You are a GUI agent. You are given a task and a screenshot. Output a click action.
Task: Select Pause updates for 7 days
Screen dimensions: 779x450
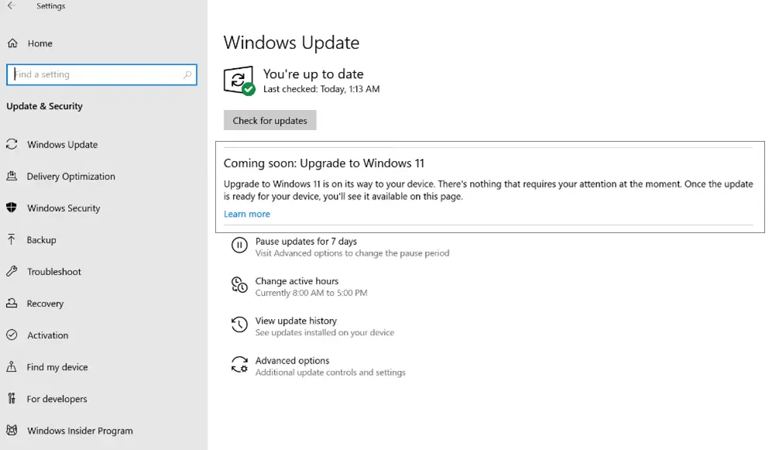pyautogui.click(x=306, y=242)
